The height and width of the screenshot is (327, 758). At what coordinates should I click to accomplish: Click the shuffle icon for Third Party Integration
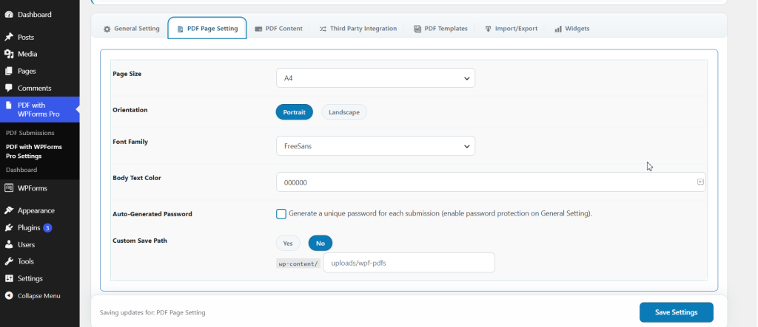(323, 29)
